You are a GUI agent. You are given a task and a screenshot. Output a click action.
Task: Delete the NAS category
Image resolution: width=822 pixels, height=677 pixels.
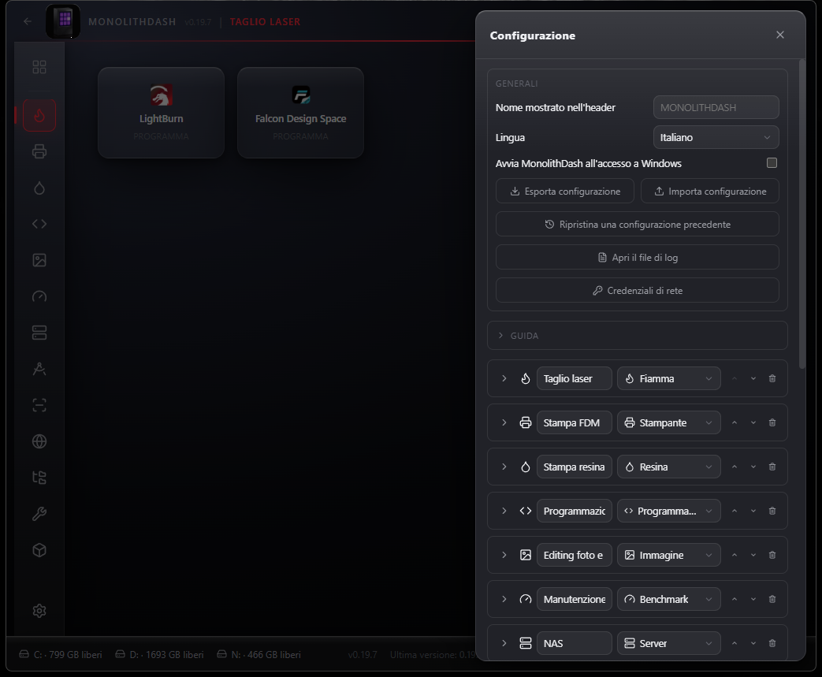pyautogui.click(x=772, y=643)
